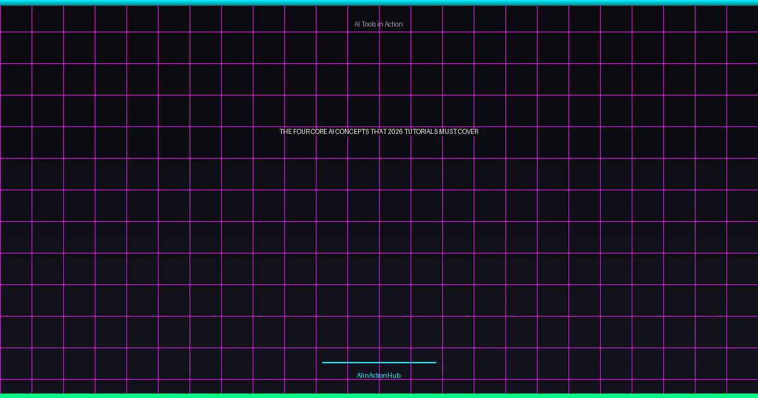Click the word 'THE' in the headline
This screenshot has height=398, width=758.
pos(286,132)
